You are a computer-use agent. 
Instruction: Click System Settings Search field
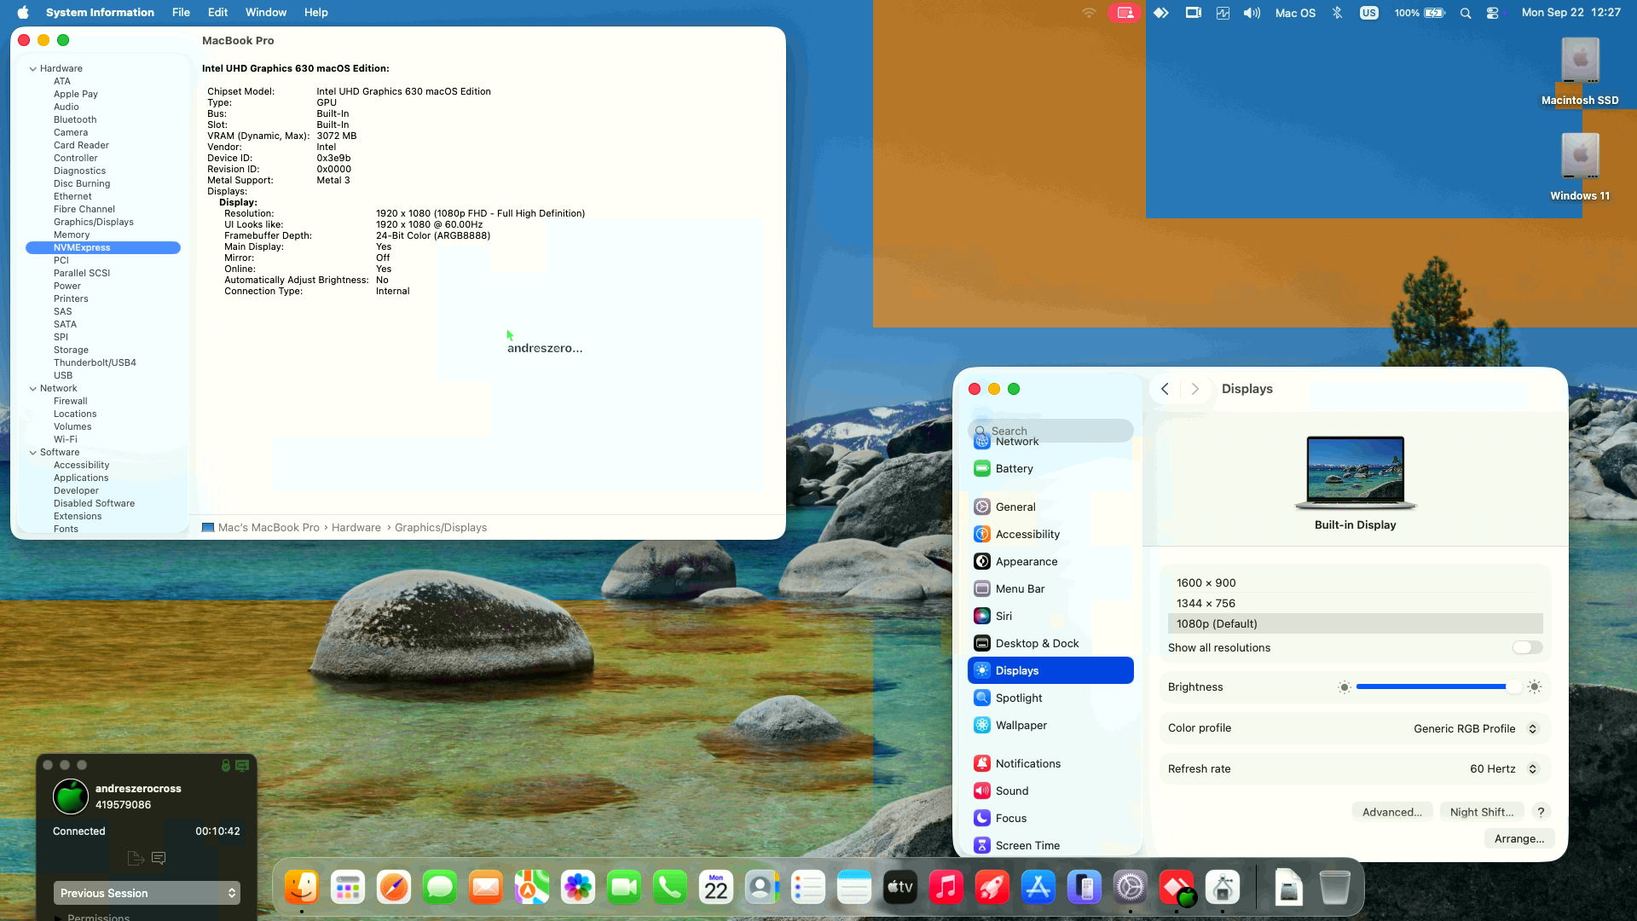point(1050,431)
